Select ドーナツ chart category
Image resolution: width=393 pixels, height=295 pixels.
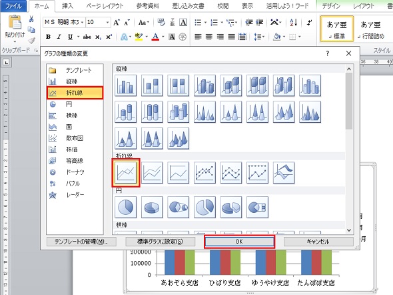(75, 172)
